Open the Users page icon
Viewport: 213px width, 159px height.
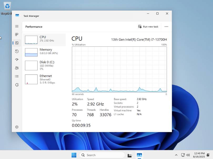click(17, 68)
